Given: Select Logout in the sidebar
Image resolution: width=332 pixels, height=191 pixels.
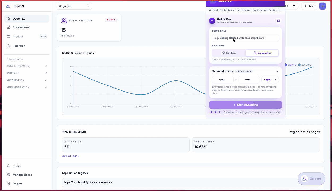Looking at the screenshot, I should [x=27, y=183].
